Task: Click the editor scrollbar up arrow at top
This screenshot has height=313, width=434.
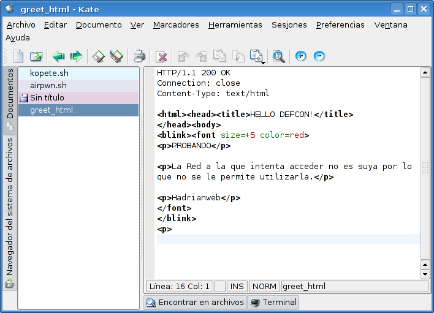Action: click(425, 73)
